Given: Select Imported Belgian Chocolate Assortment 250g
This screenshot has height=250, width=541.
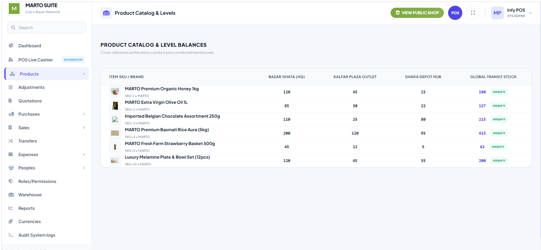Looking at the screenshot, I should [172, 116].
